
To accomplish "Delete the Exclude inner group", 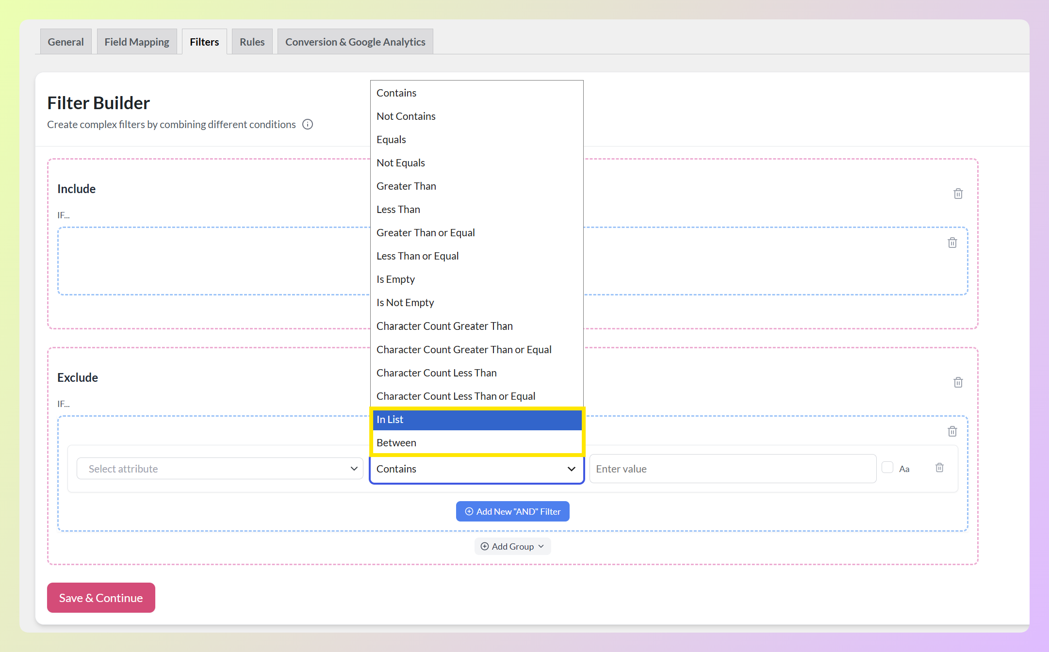I will click(x=952, y=431).
